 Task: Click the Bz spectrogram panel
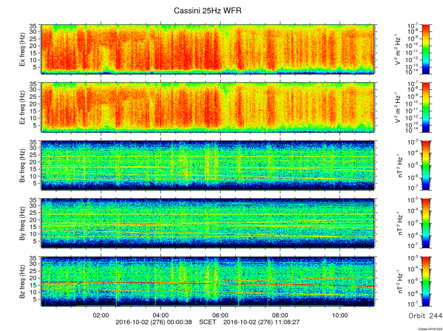(208, 282)
